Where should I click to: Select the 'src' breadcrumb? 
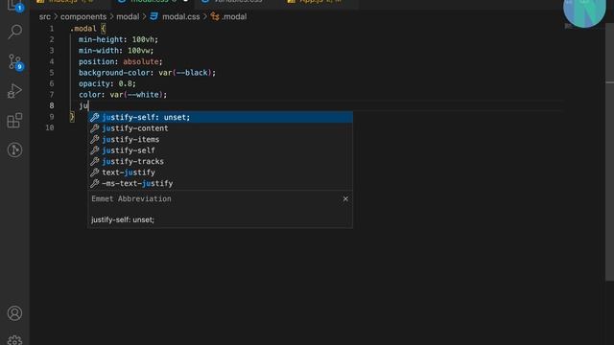[x=45, y=17]
